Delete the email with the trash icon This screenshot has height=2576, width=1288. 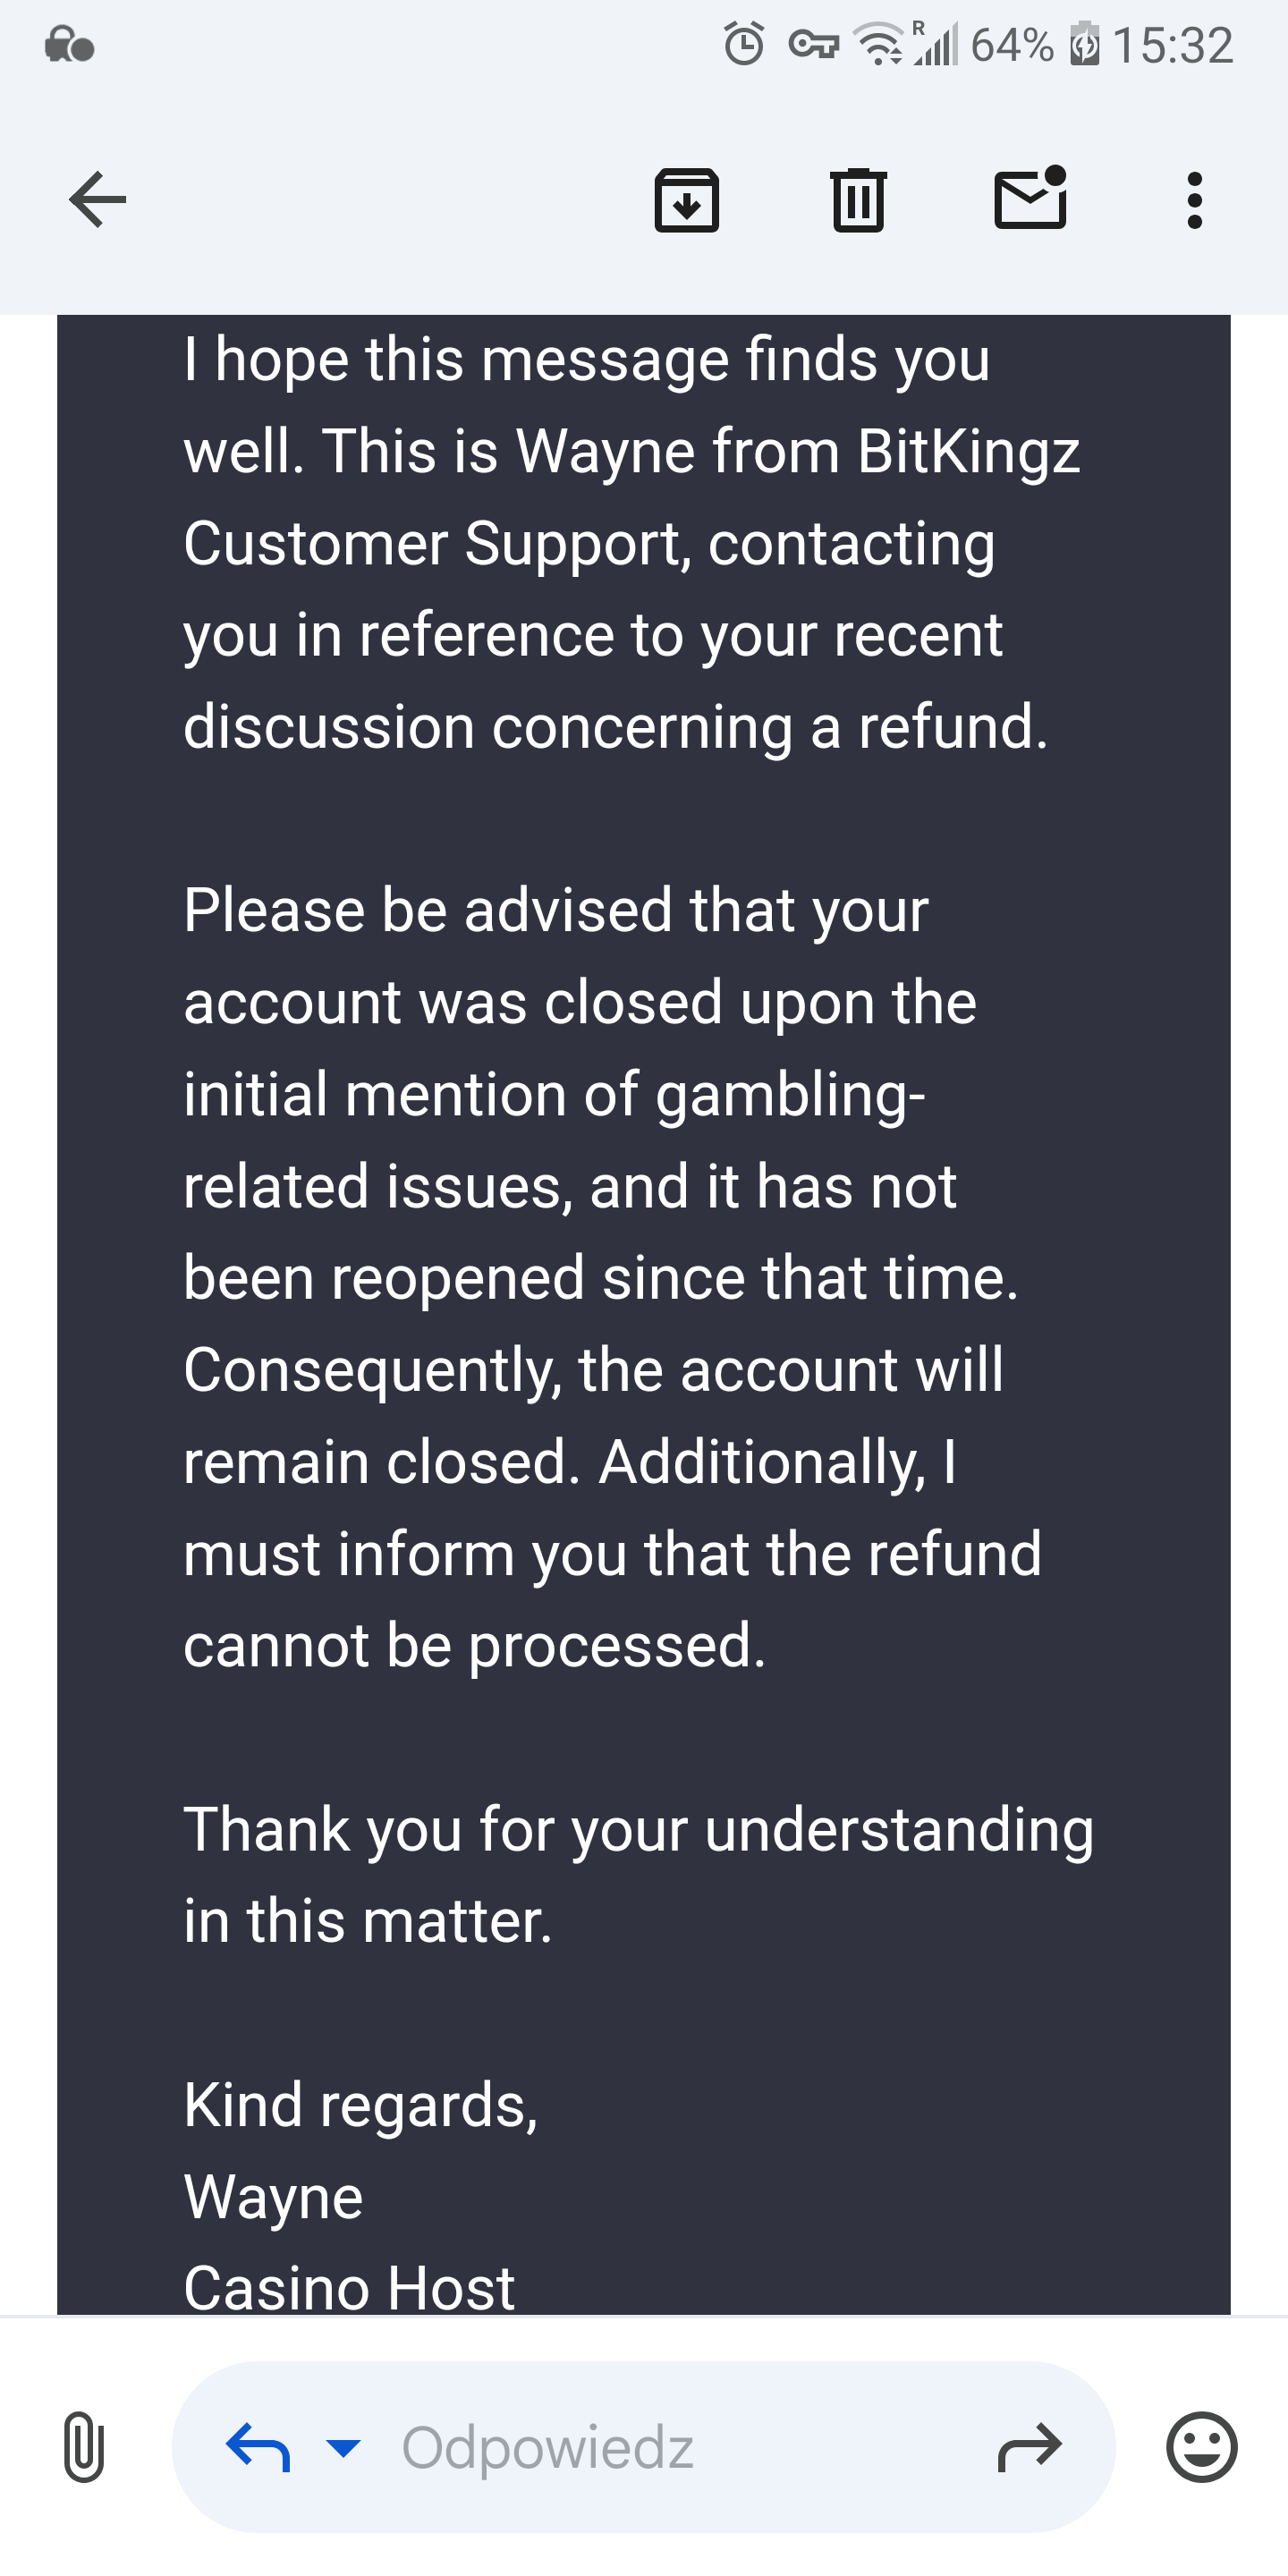click(x=858, y=200)
